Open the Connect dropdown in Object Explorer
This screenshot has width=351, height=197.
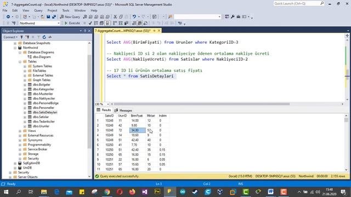10,37
